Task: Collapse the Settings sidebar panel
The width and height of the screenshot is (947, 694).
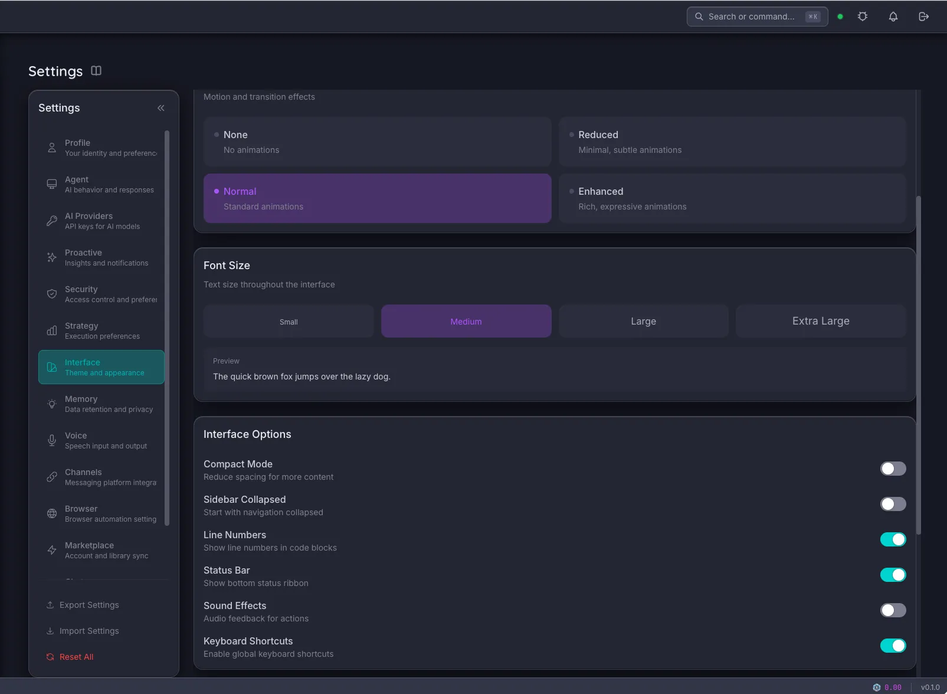Action: pos(161,108)
